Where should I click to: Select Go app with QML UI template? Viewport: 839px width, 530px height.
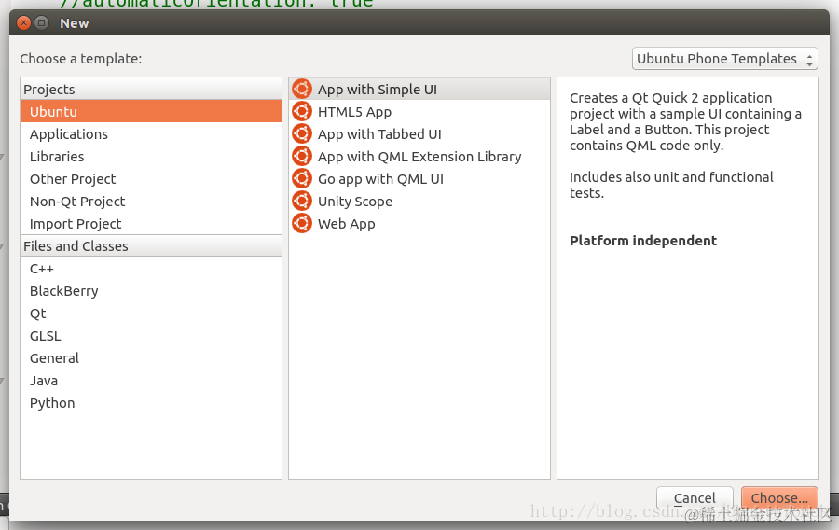pyautogui.click(x=419, y=179)
